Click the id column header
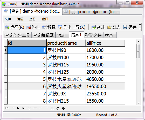This screenshot has width=145, height=120. click(27, 43)
